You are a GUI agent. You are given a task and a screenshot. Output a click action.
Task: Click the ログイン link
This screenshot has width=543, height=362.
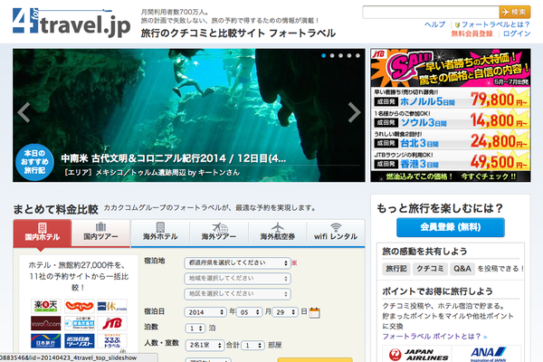coord(517,33)
